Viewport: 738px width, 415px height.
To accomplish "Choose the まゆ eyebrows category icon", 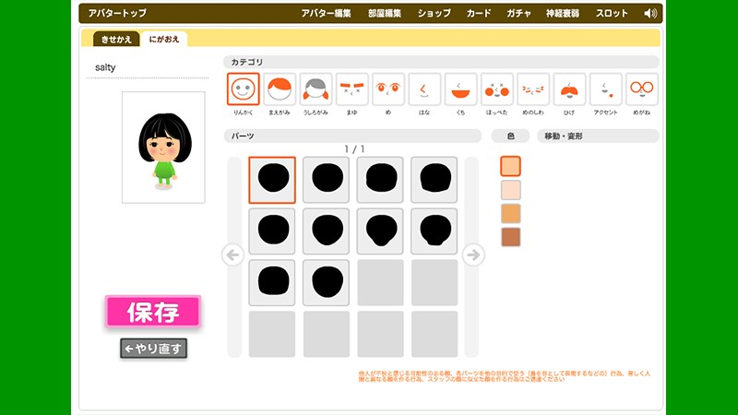I will pos(351,89).
